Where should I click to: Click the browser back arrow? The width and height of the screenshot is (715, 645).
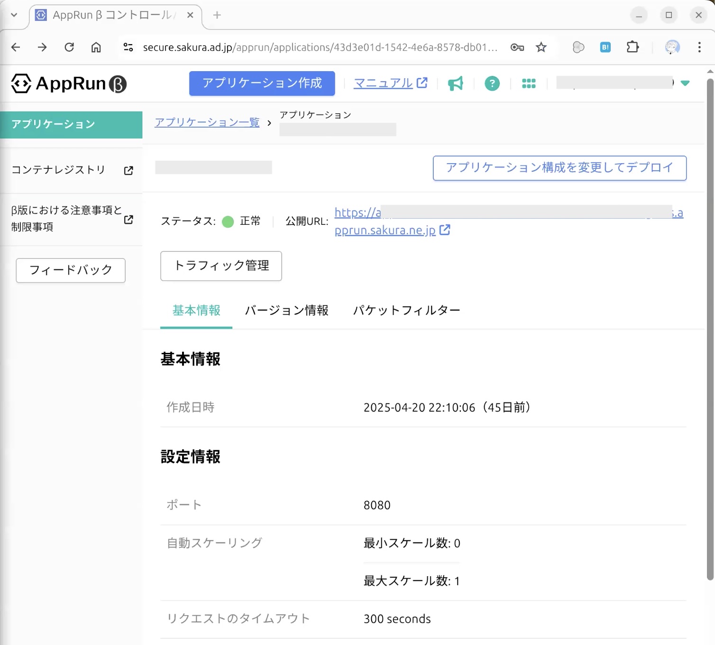(x=16, y=47)
